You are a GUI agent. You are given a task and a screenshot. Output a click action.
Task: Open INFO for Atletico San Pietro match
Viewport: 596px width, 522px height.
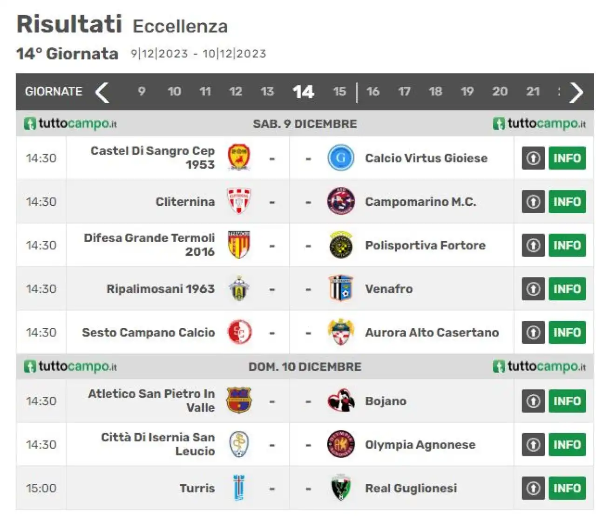[x=567, y=401]
